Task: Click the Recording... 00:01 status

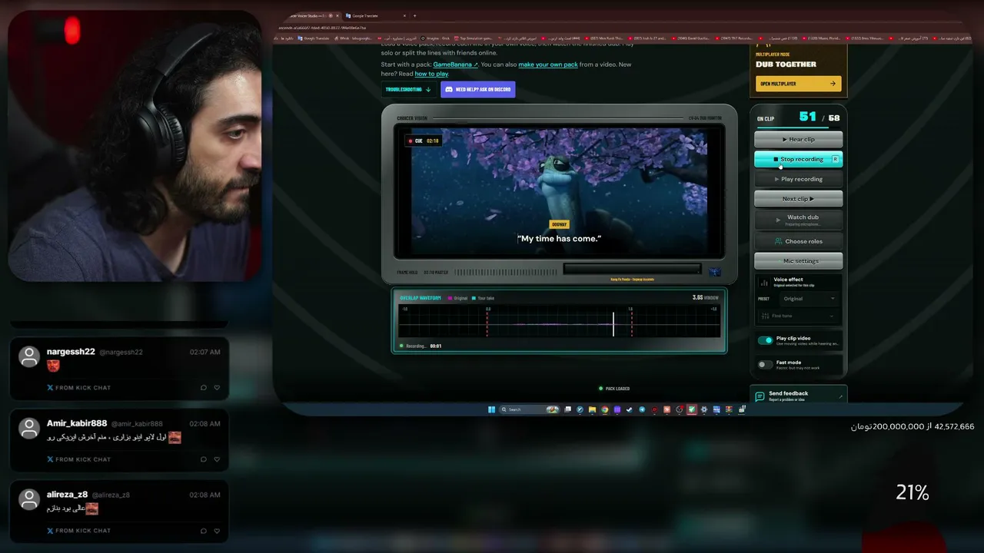Action: [420, 346]
